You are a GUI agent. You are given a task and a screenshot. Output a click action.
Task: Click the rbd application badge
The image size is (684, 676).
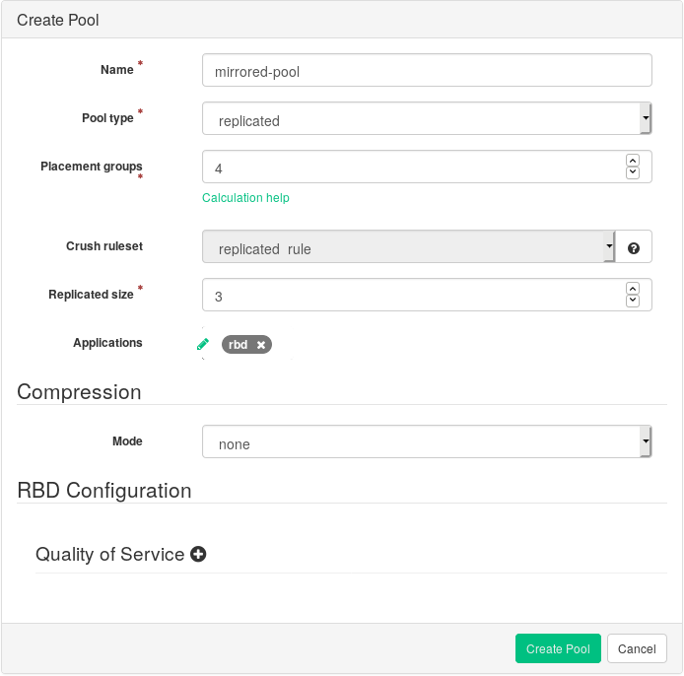(238, 345)
